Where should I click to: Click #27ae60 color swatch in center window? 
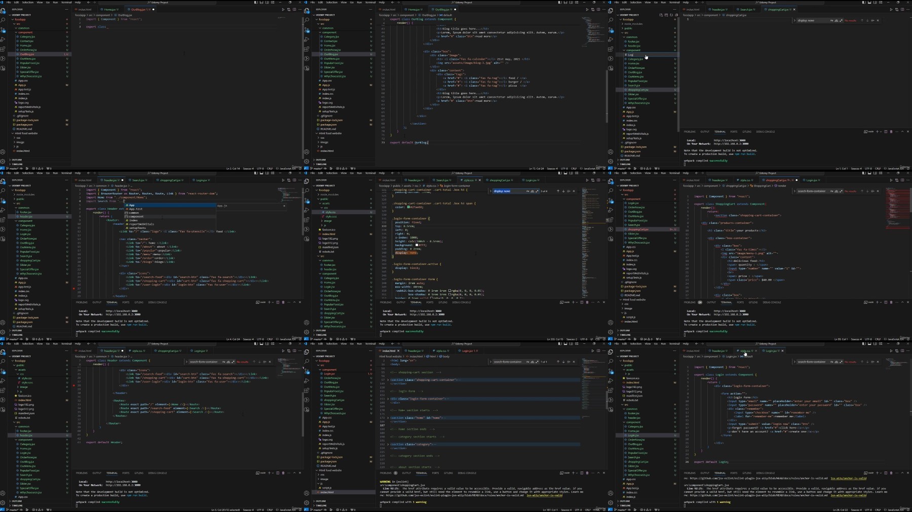point(409,207)
